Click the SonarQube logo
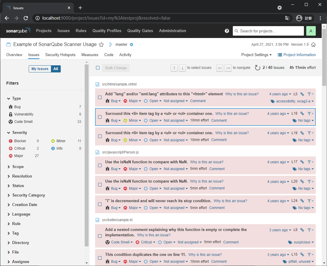Screen dimensions: 327x266 coord(18,31)
